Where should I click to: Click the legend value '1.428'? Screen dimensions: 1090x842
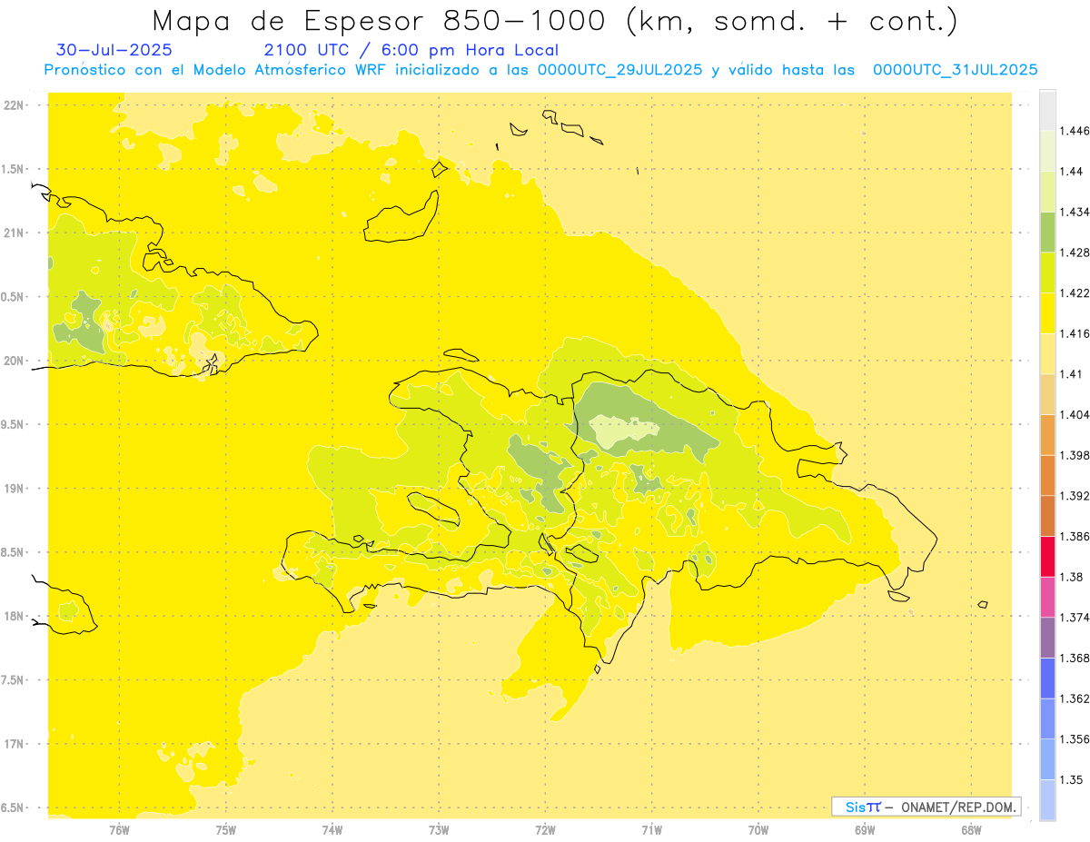pyautogui.click(x=1074, y=253)
